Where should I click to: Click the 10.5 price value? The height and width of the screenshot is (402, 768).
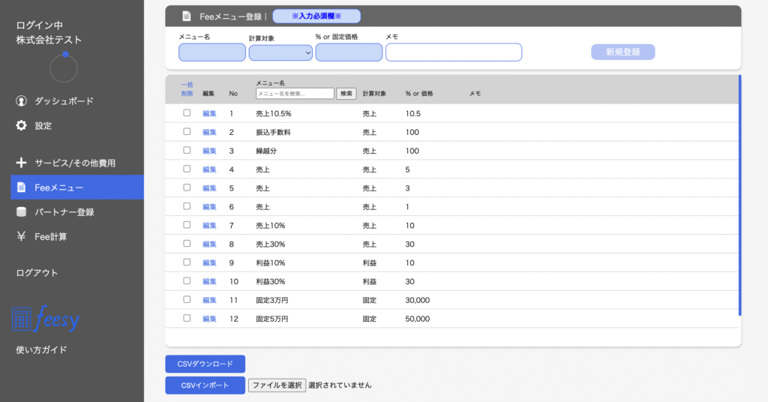[x=413, y=113]
